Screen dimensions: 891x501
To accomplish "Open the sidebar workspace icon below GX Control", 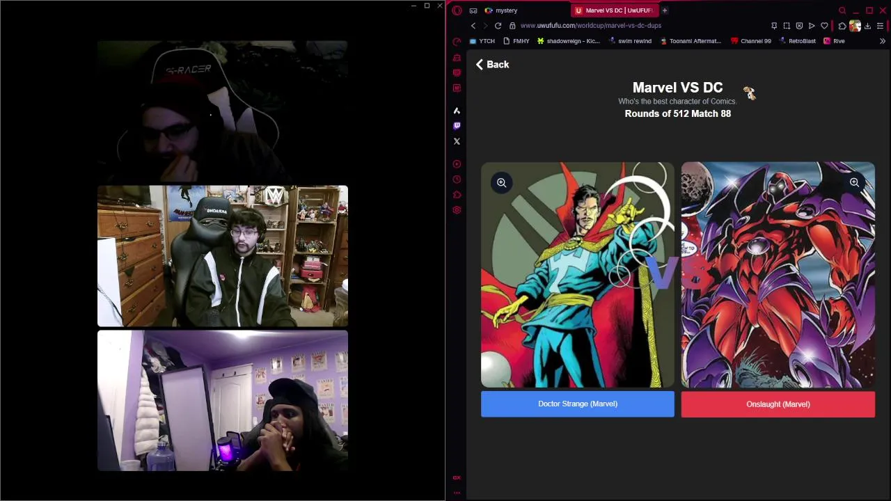I will (x=457, y=58).
